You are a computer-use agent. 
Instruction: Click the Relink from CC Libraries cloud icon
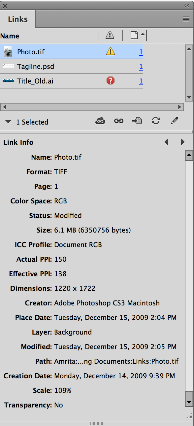click(x=101, y=121)
